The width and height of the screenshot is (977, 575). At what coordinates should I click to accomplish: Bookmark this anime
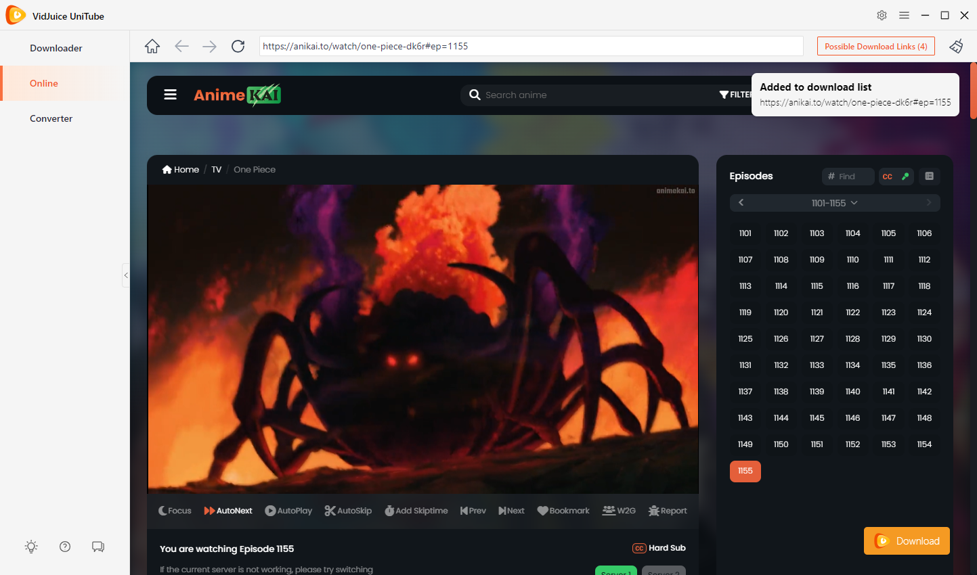click(x=563, y=511)
